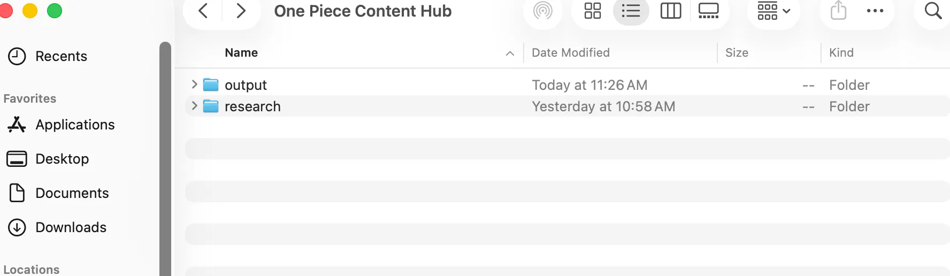
Task: Expand the research folder disclosure arrow
Action: click(194, 106)
